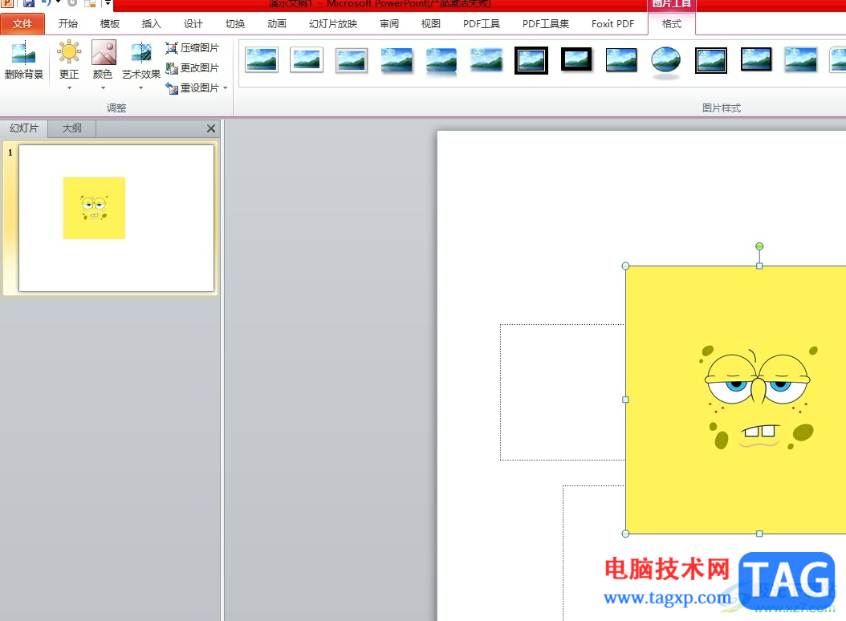Image resolution: width=846 pixels, height=621 pixels.
Task: Apply the thick matte black frame style
Action: [x=576, y=59]
